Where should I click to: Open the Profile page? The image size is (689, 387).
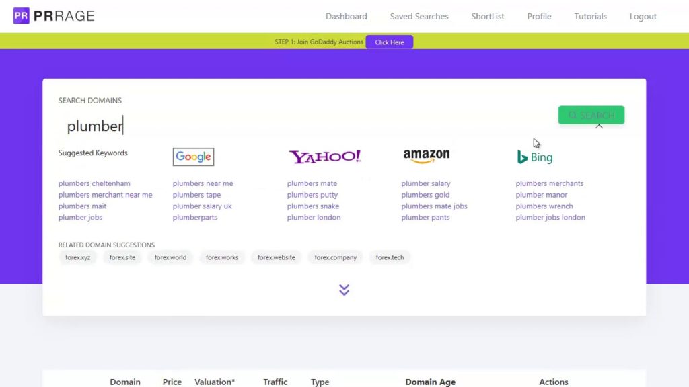[539, 16]
